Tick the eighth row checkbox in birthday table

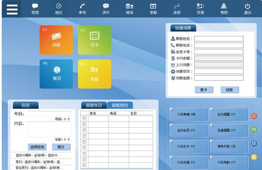(85, 159)
